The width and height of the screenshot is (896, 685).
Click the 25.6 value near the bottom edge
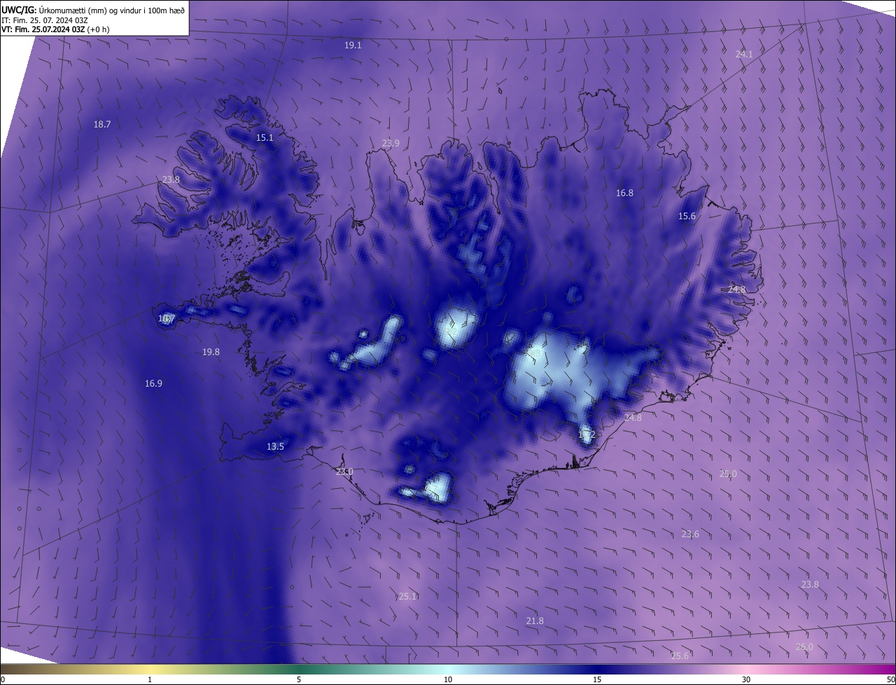(680, 656)
